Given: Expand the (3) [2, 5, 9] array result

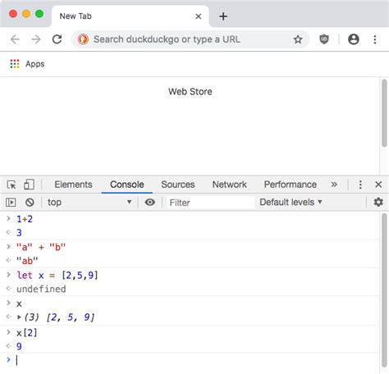Looking at the screenshot, I should [19, 317].
